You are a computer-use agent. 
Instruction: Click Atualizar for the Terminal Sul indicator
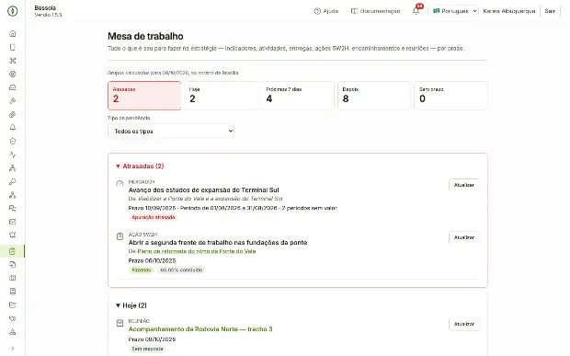464,185
